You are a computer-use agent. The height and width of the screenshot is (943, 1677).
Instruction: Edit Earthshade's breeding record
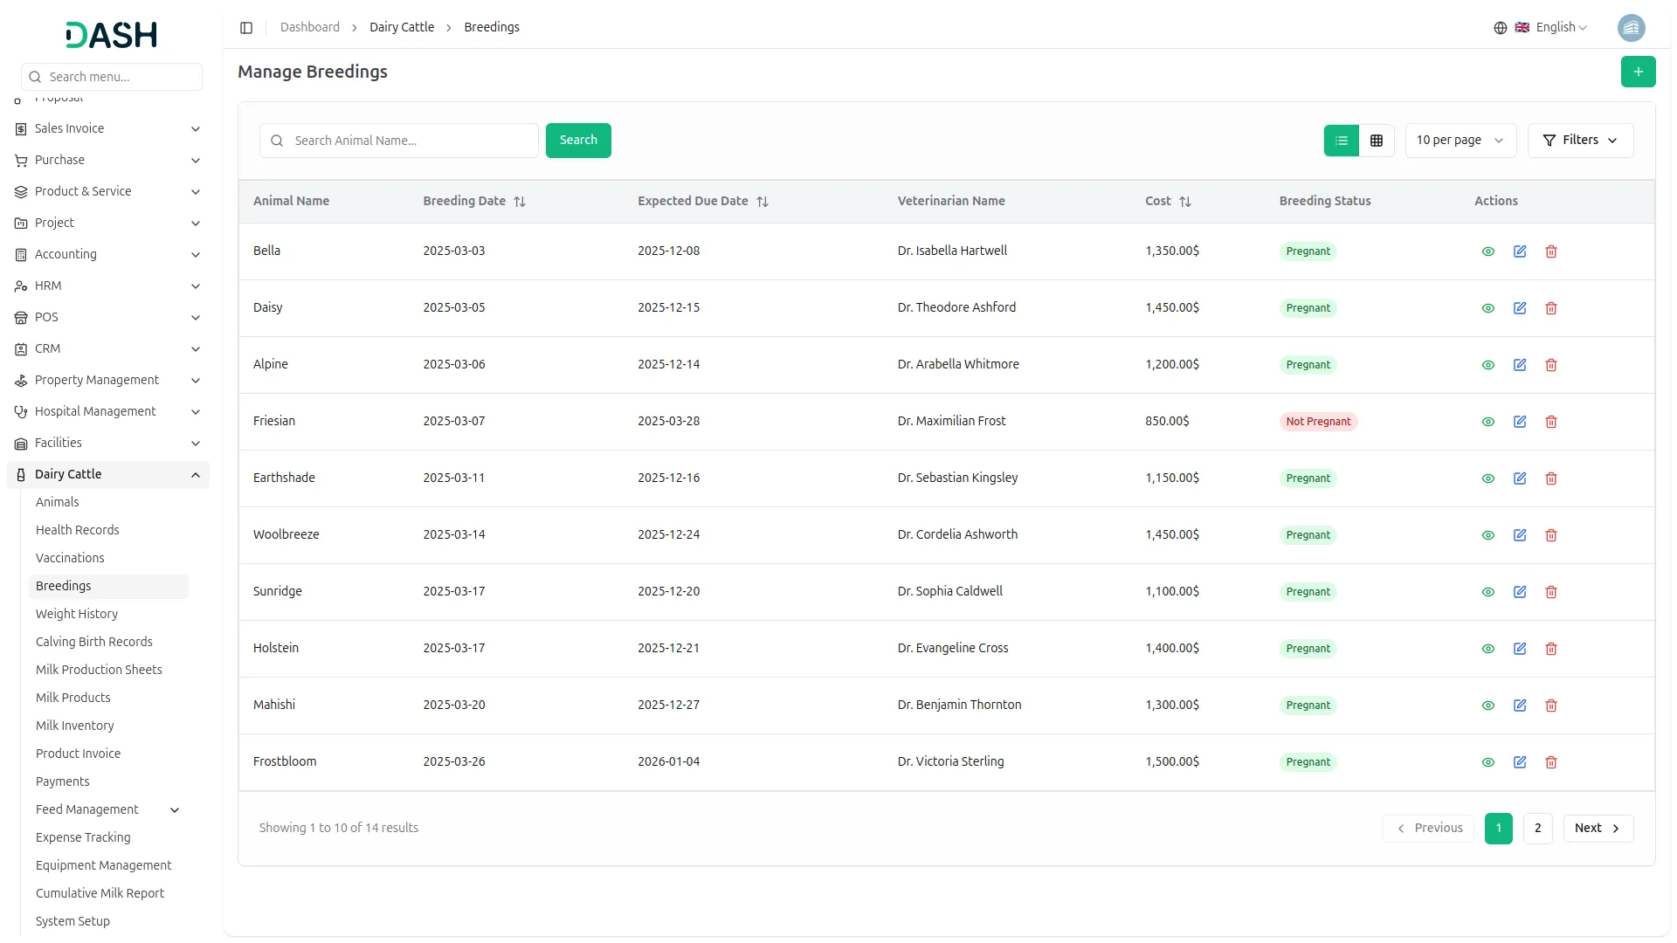click(x=1519, y=478)
